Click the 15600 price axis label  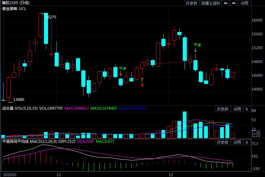coord(257,34)
